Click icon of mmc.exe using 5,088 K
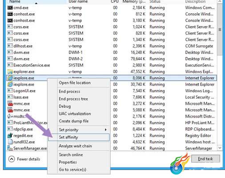The width and height of the screenshot is (225, 178). click(10, 110)
